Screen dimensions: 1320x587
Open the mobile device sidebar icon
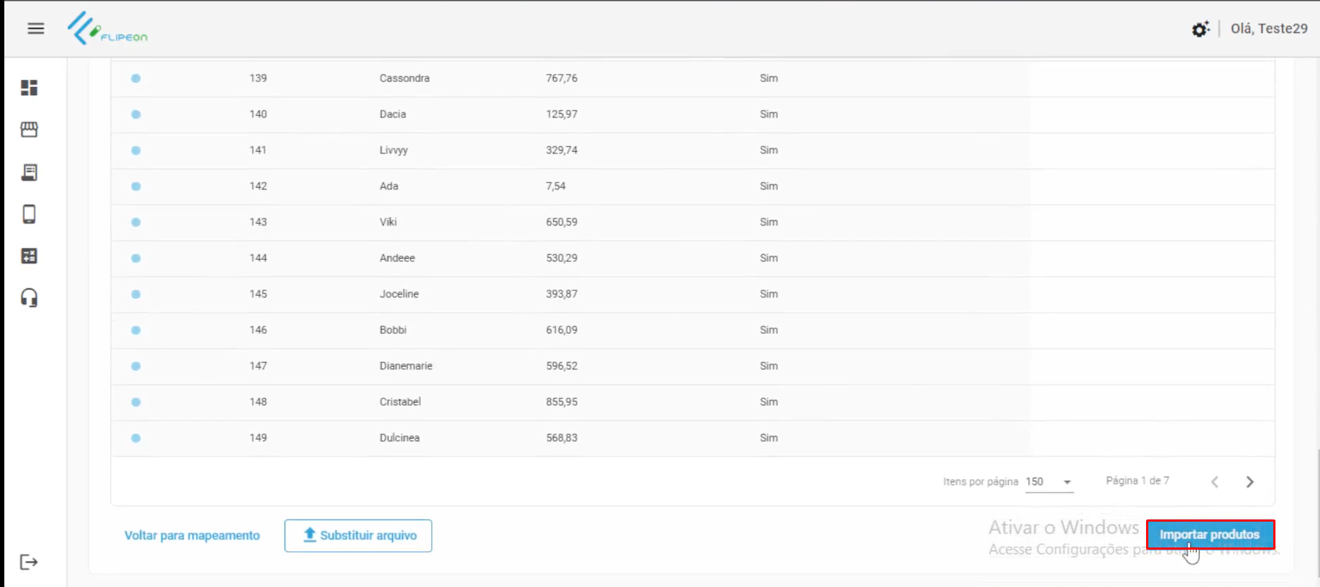point(29,214)
